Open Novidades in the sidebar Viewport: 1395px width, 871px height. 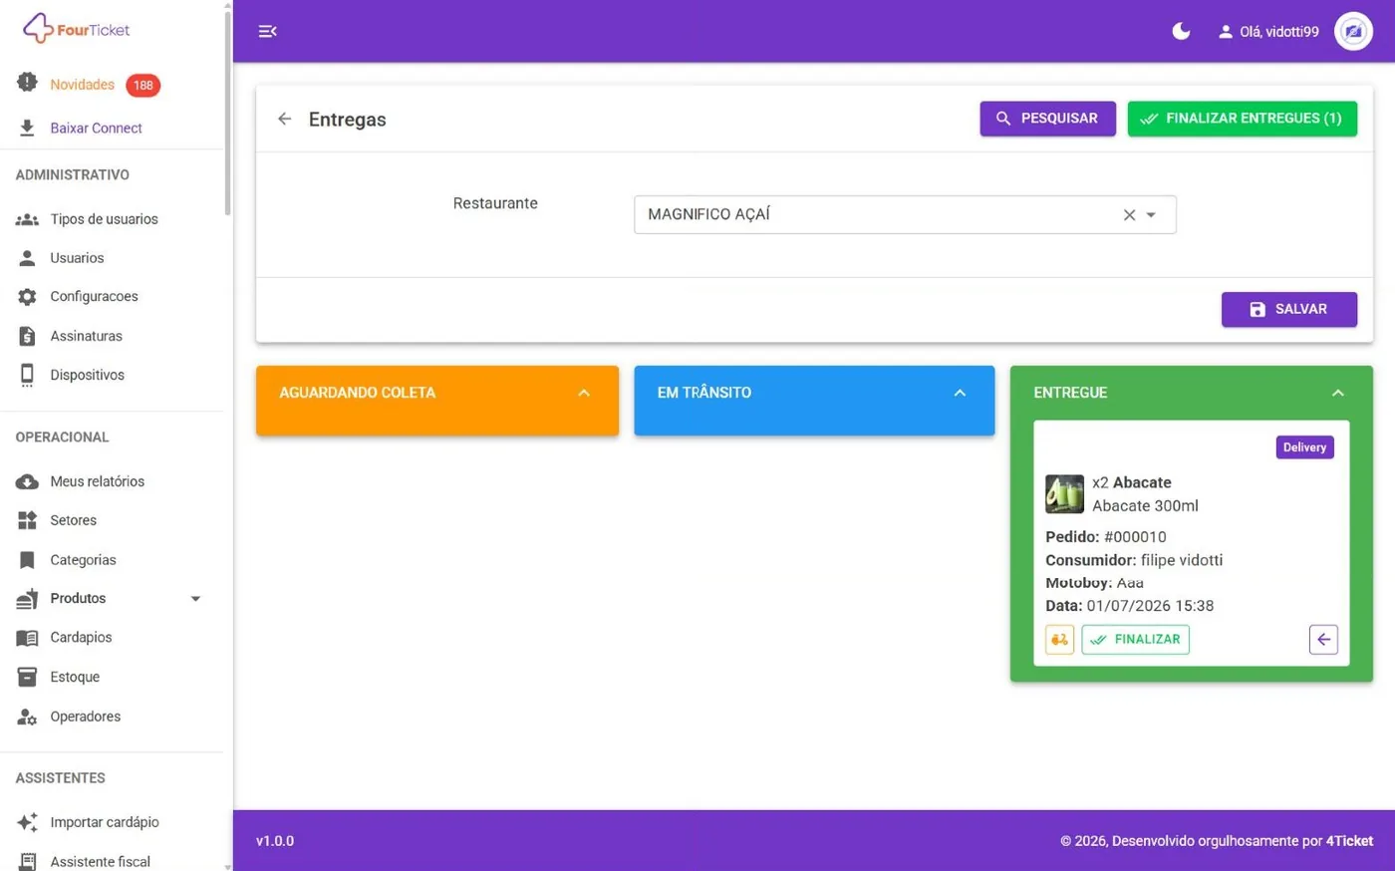[82, 85]
